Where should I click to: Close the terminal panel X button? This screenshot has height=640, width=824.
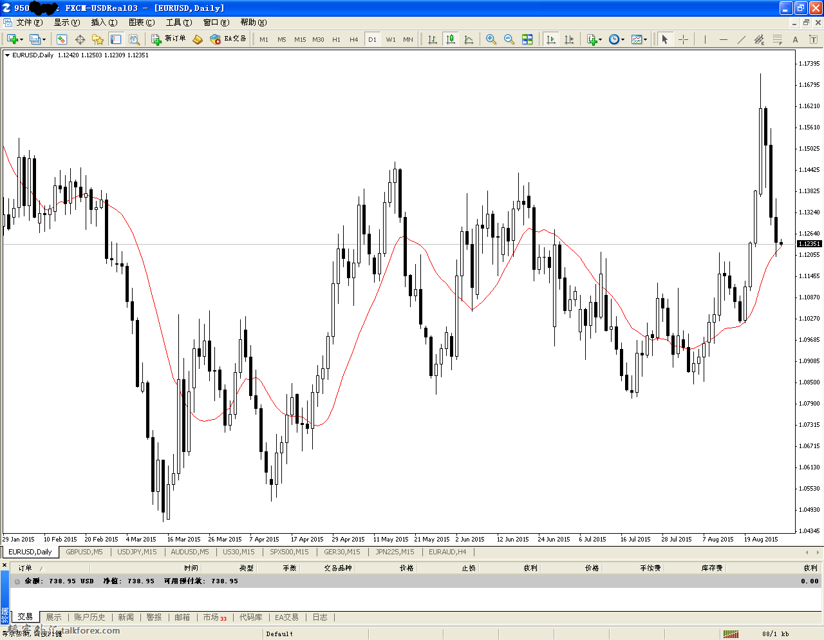pyautogui.click(x=5, y=565)
